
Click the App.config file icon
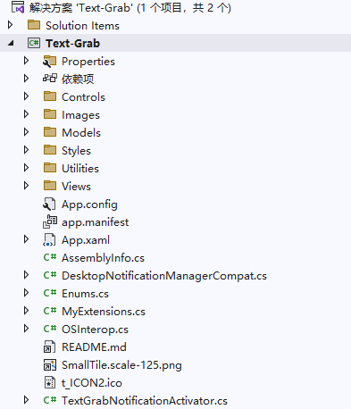(x=49, y=204)
